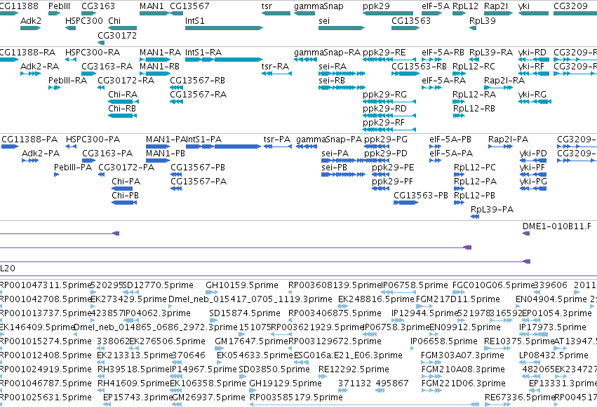Click the Chi-RB transcript label
The height and width of the screenshot is (408, 597).
click(x=122, y=108)
